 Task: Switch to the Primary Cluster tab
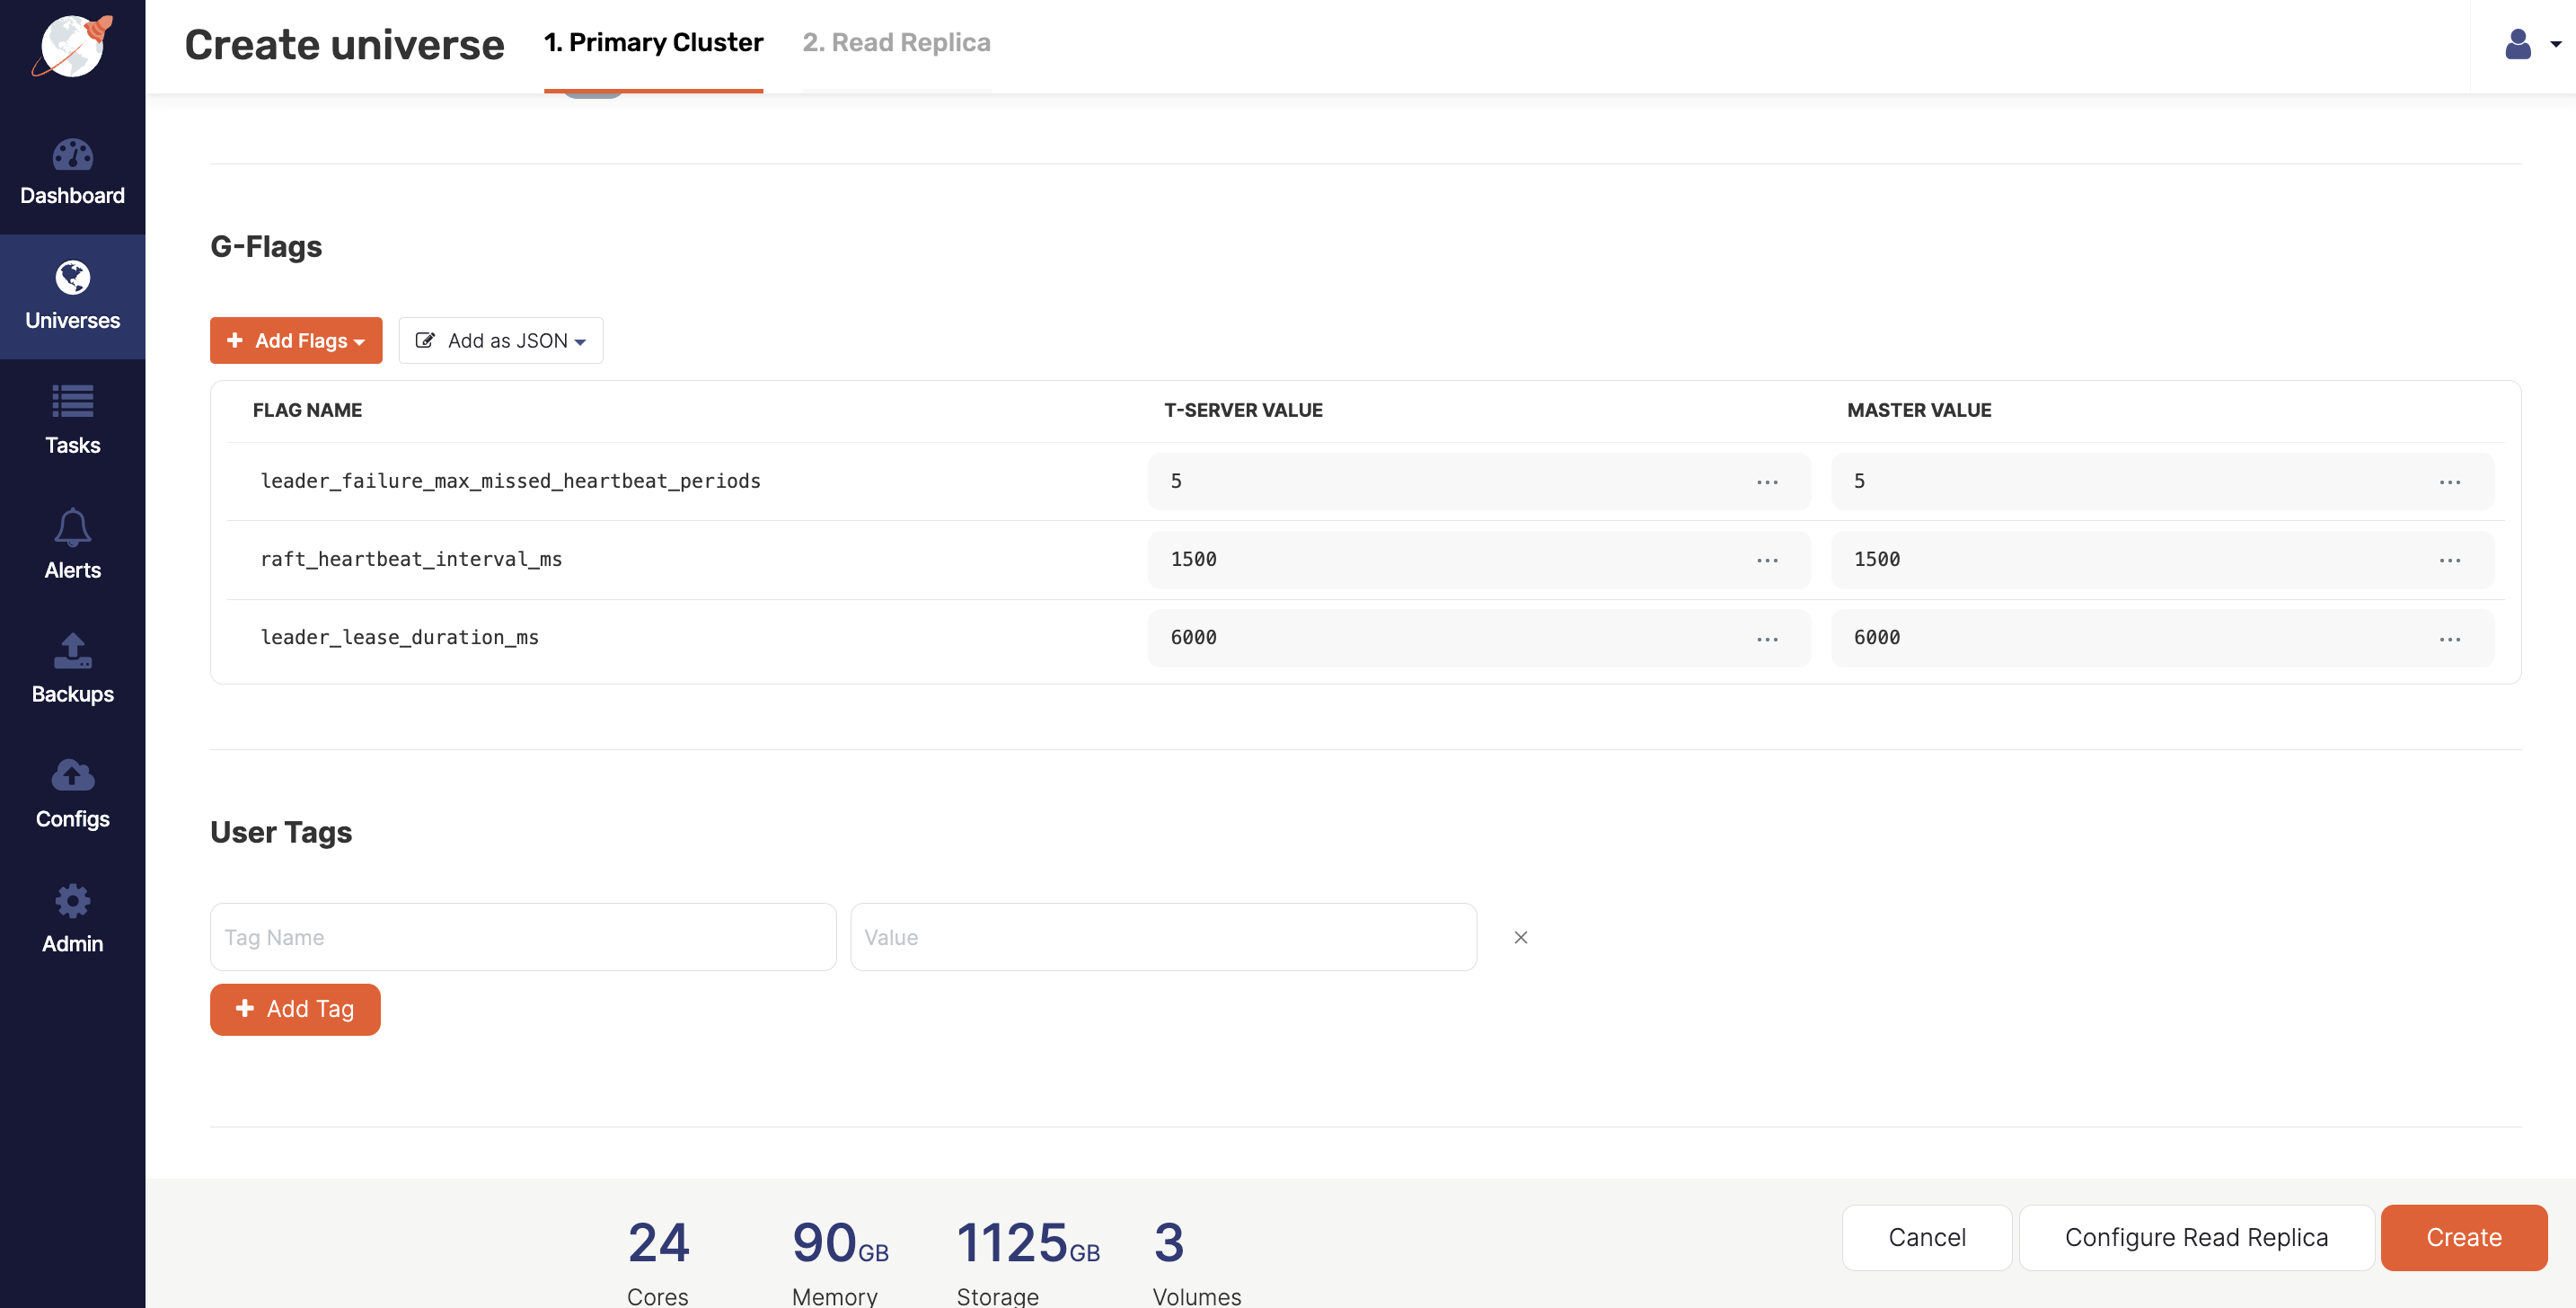coord(654,42)
